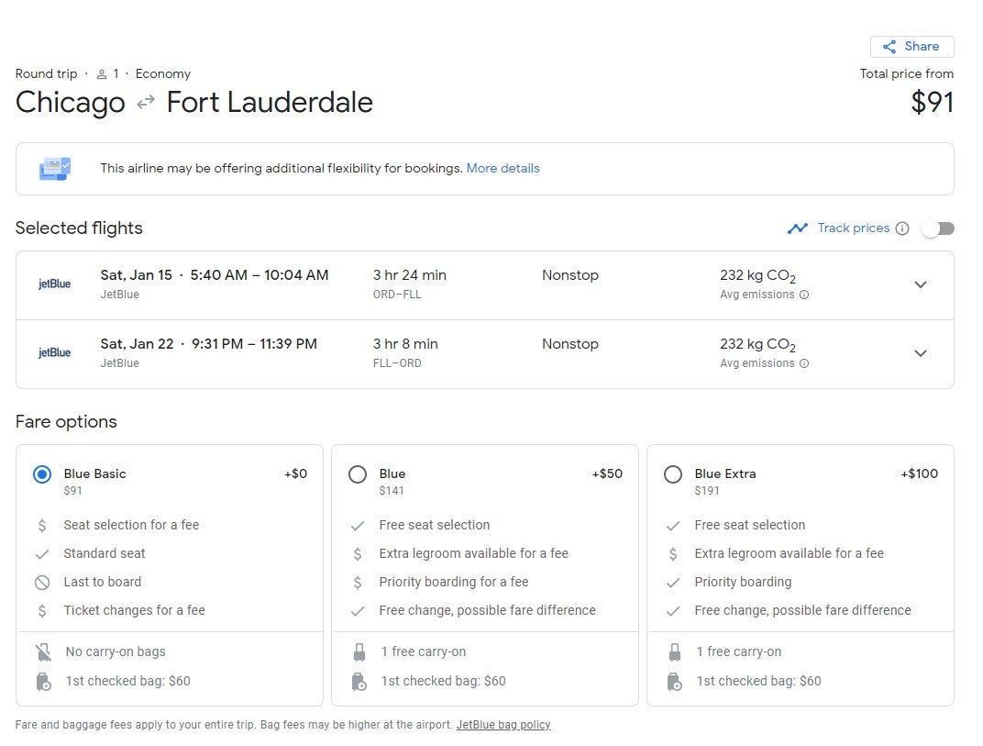The image size is (983, 746).
Task: Click the Blue Extra fare card price $191
Action: point(707,491)
